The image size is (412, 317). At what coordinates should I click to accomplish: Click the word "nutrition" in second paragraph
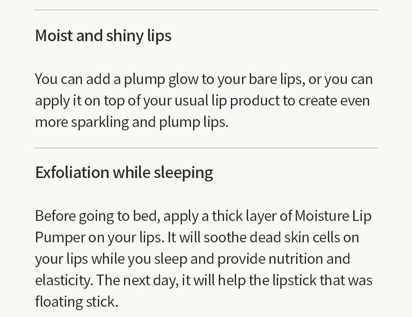pos(296,259)
